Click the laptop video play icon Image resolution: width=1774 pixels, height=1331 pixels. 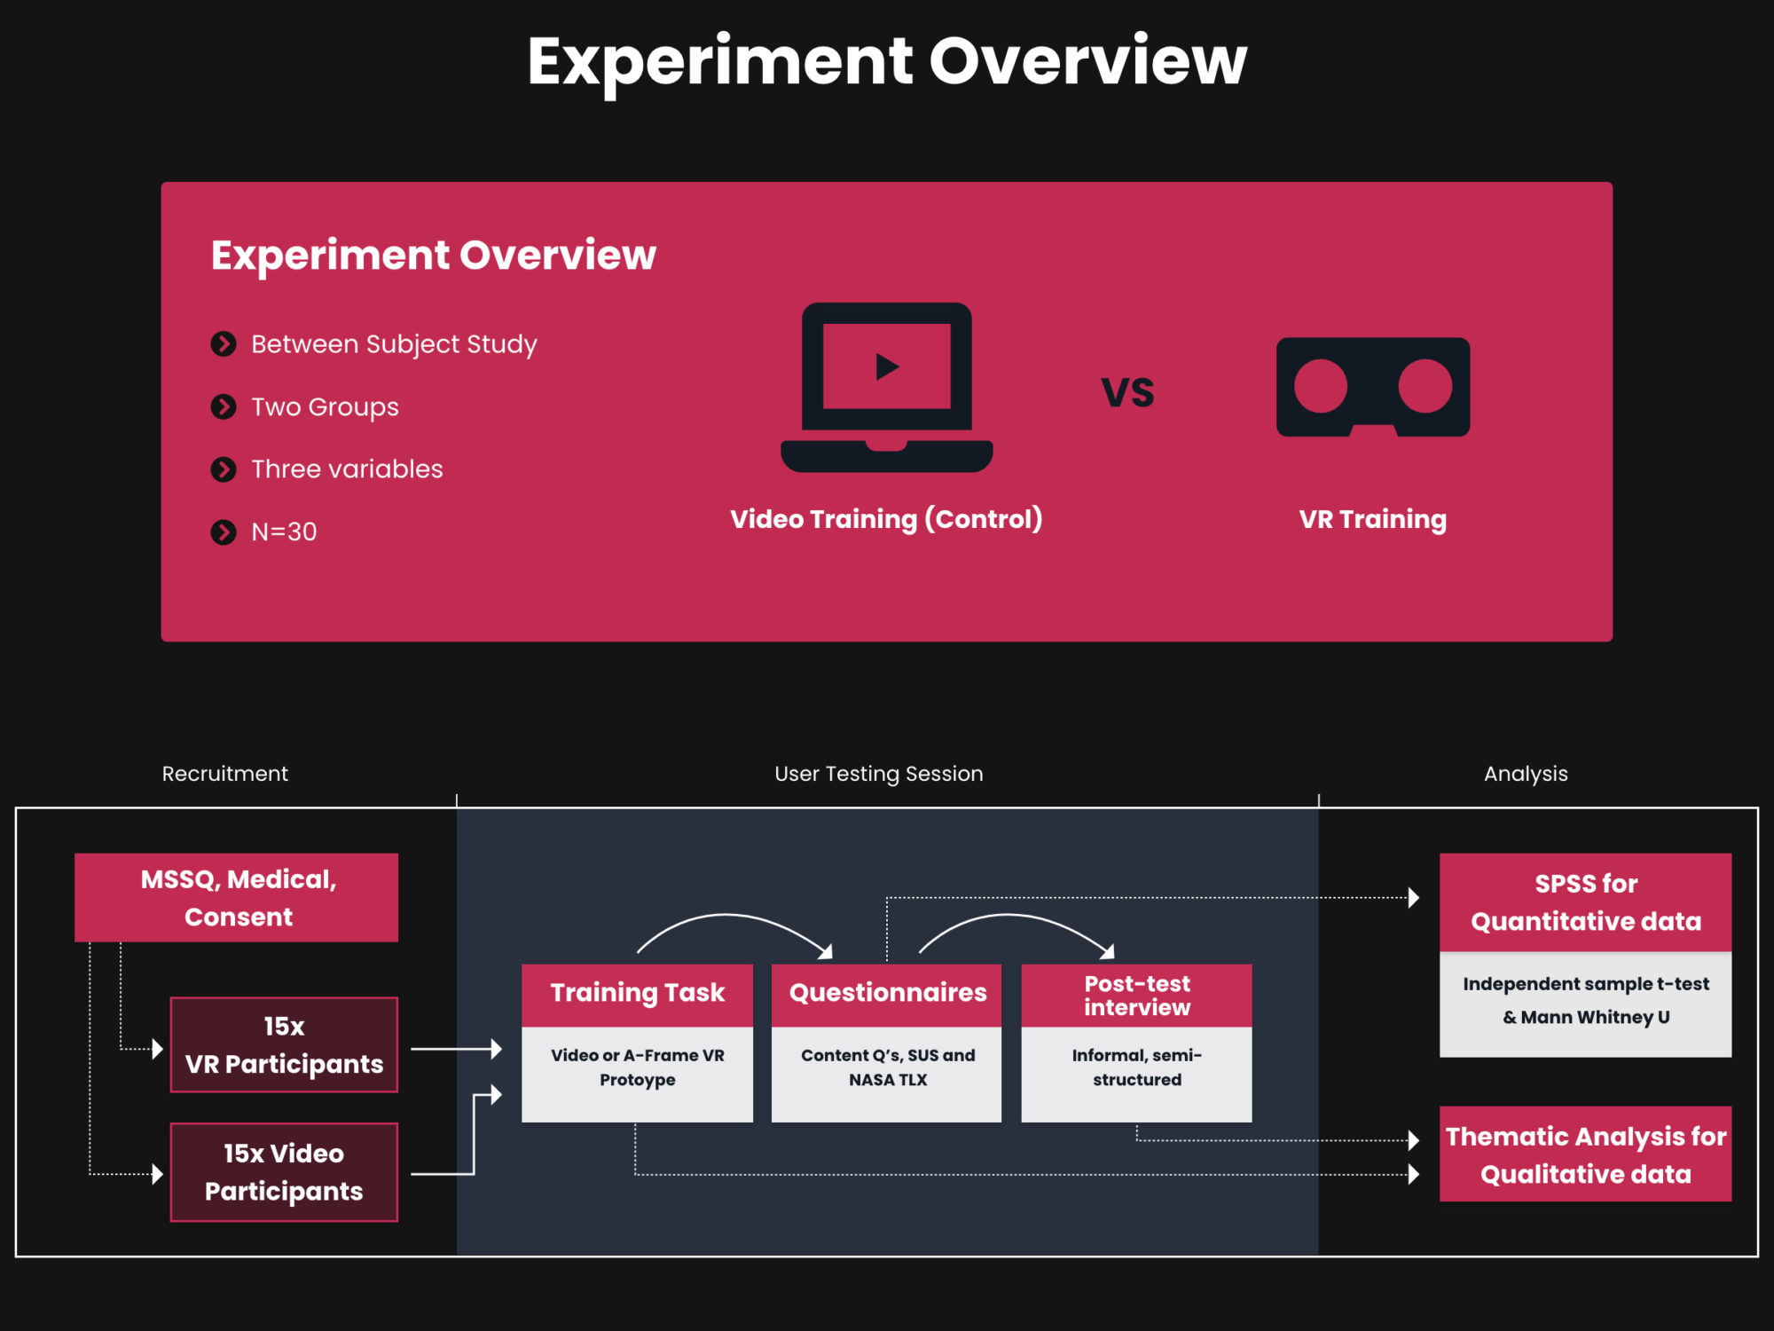click(886, 366)
